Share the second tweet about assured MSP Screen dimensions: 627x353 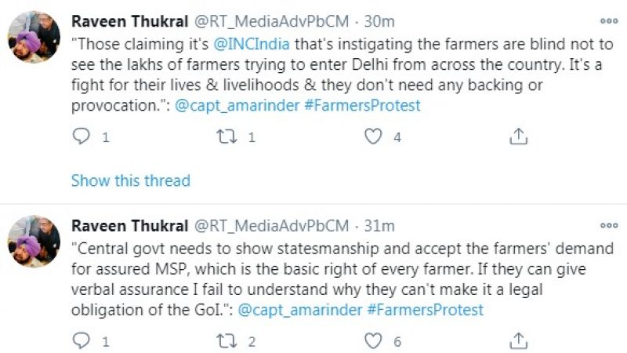(x=518, y=341)
